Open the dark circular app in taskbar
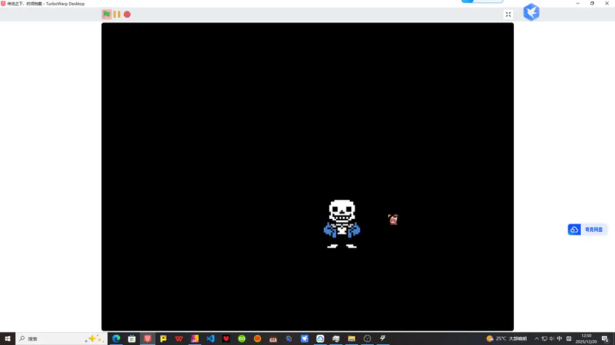 [x=367, y=338]
